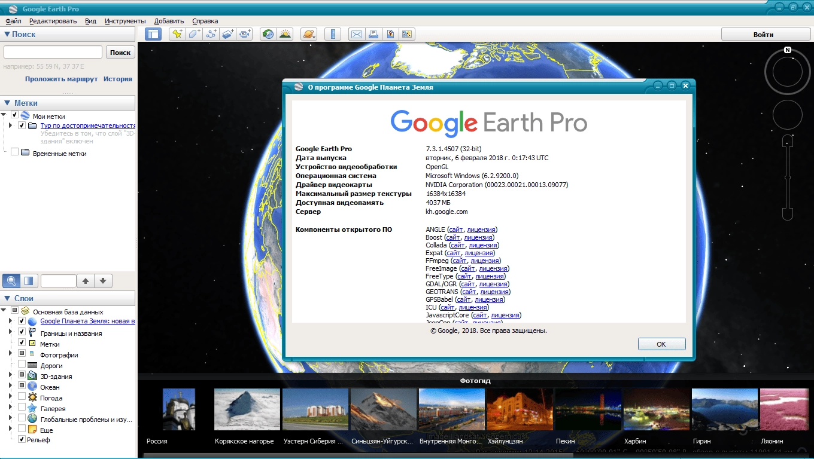This screenshot has width=814, height=459.
Task: Select the Add Placemark pushpin tool
Action: point(177,34)
